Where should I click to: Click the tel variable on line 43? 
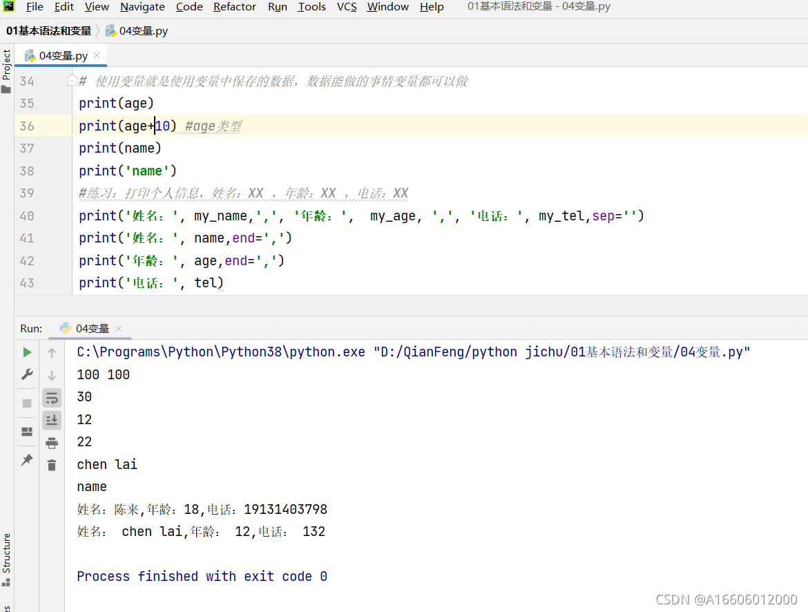point(205,283)
